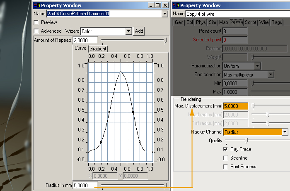Select the Wire tab

264,22
